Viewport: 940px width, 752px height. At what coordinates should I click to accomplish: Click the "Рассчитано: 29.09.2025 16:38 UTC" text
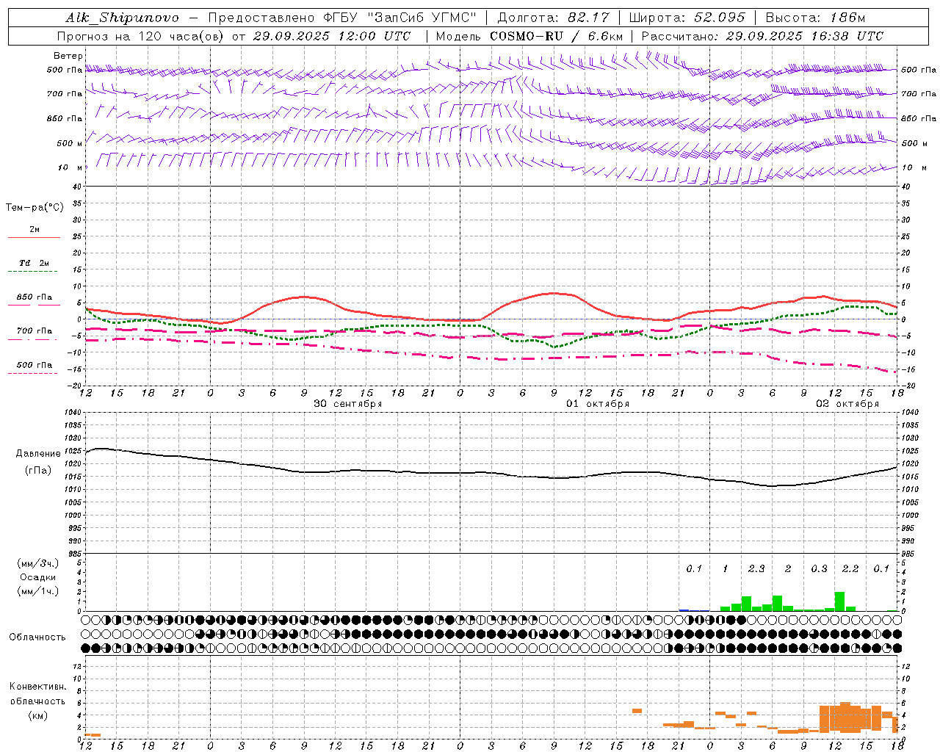coord(762,36)
